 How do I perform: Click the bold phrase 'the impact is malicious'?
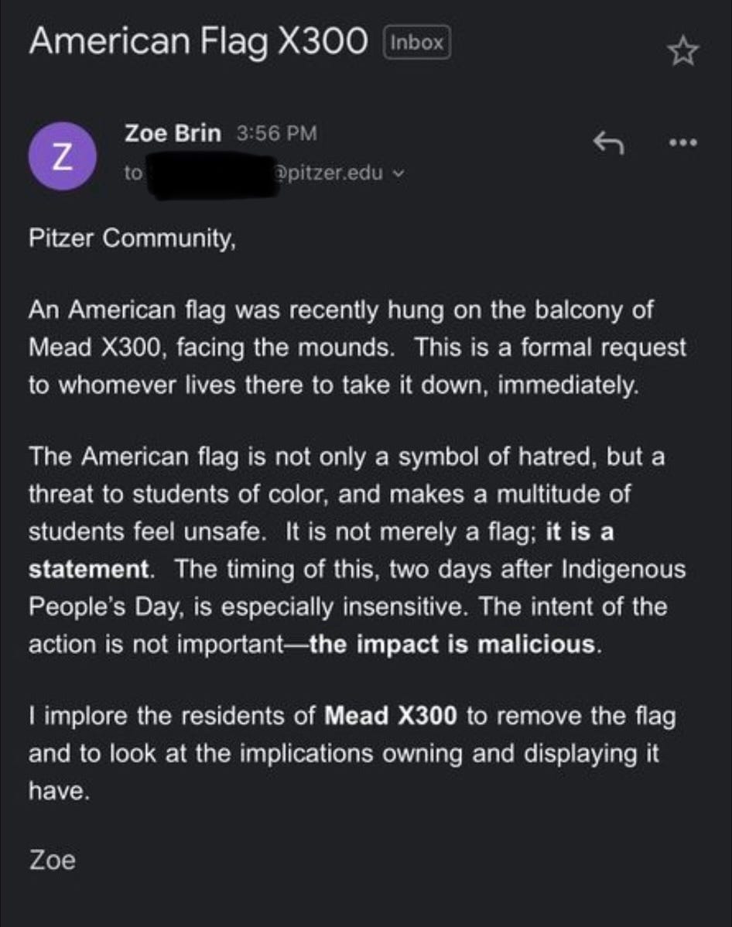point(453,645)
